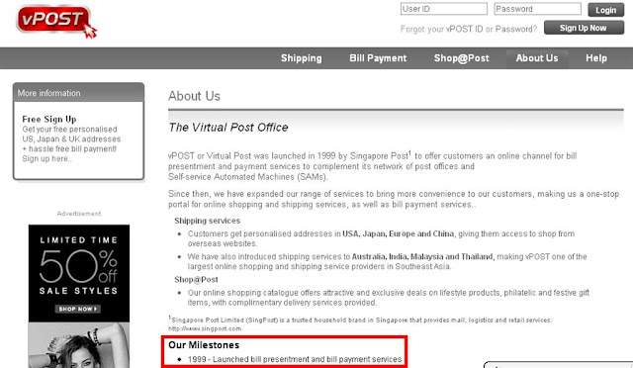Click the 'Our Milestones' heading
Screen dimensions: 633x368
(204, 345)
